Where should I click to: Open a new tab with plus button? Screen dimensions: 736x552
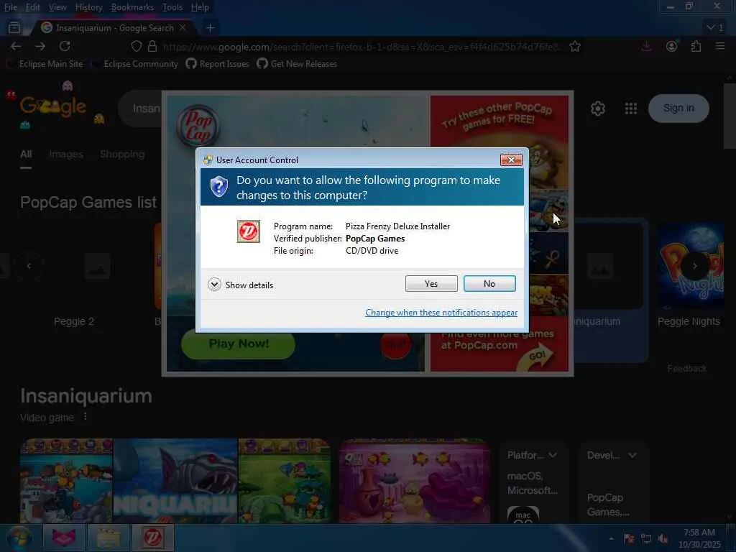tap(211, 28)
